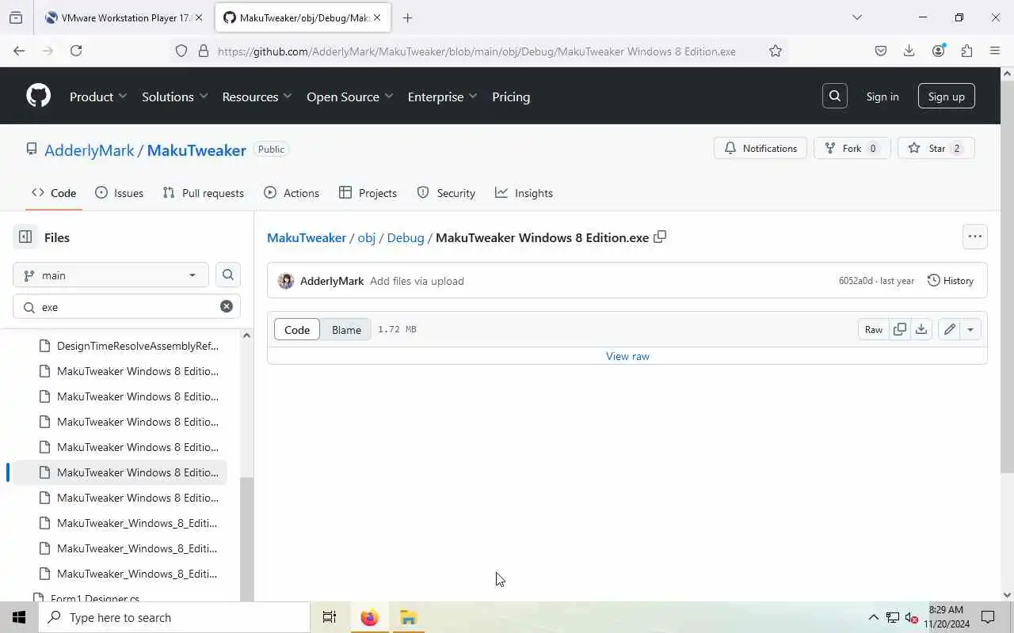1014x633 pixels.
Task: Open the Issues tab
Action: pos(119,193)
